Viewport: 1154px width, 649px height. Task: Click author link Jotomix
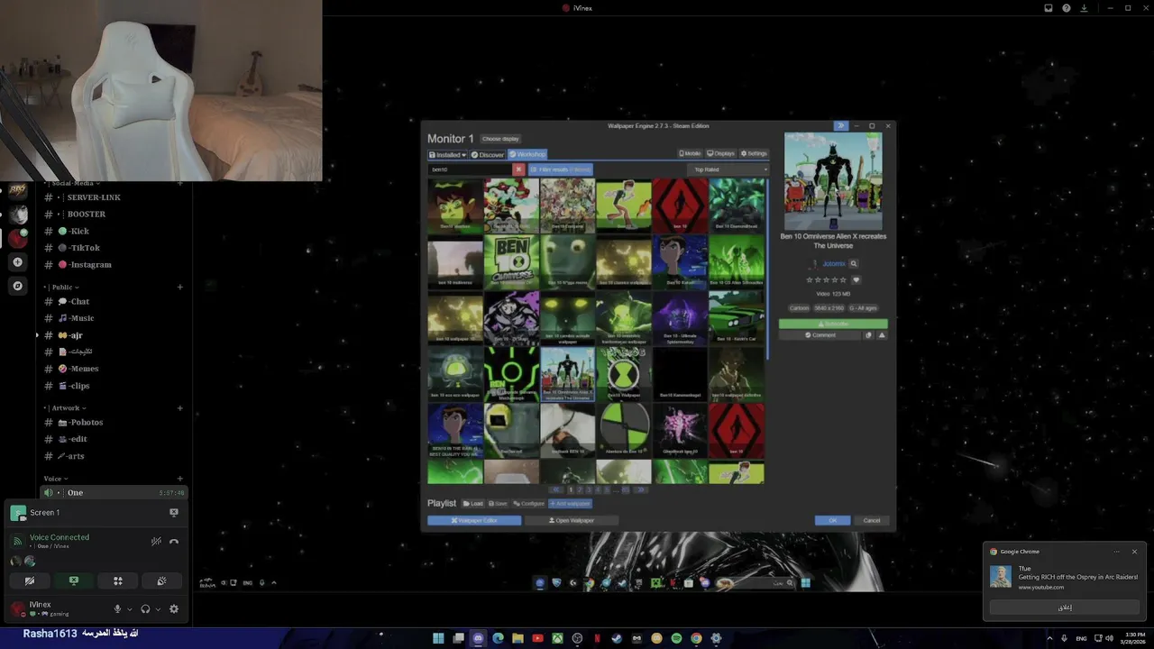[x=833, y=264]
